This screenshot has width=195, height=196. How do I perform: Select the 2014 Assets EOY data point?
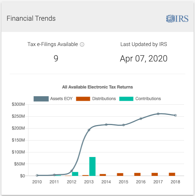106,124
